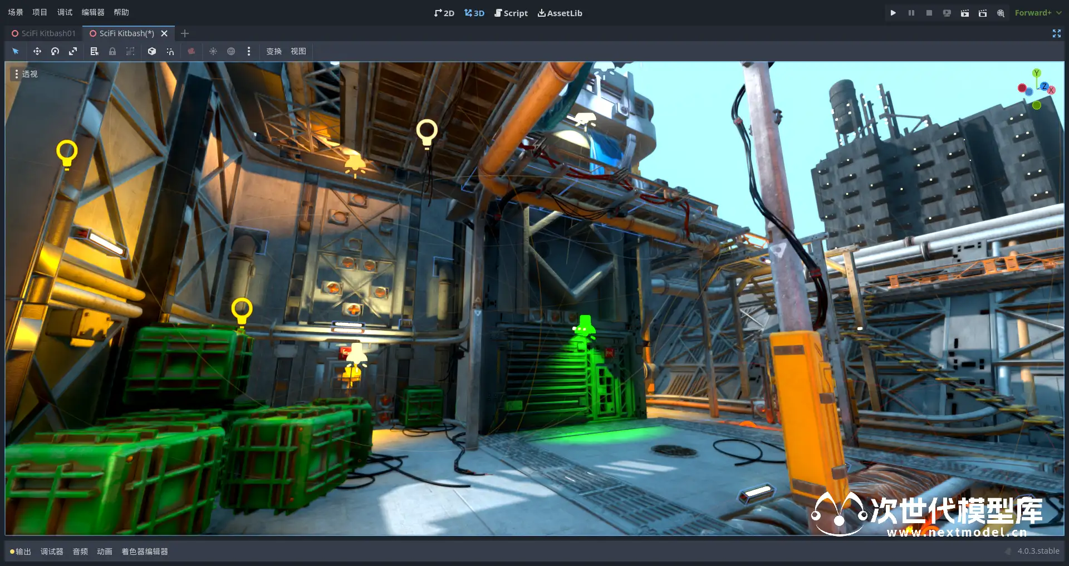Screen dimensions: 1069x566
Task: Choose the Scale mode tool
Action: tap(73, 51)
